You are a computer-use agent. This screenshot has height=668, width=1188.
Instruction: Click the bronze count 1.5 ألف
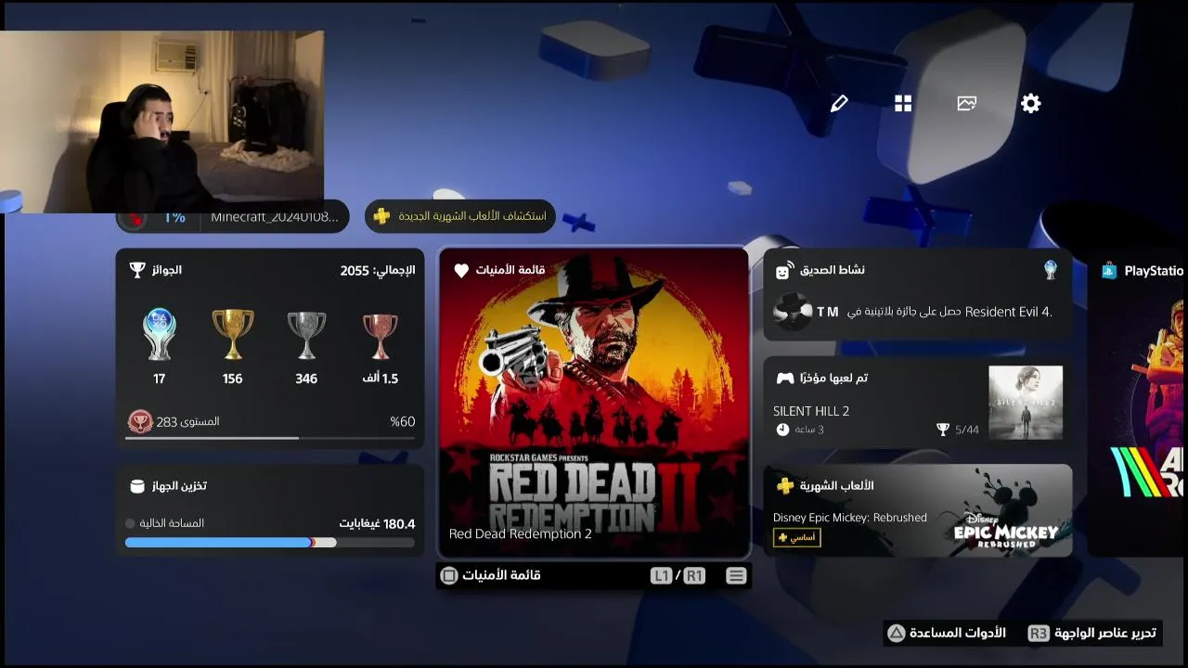(x=380, y=379)
